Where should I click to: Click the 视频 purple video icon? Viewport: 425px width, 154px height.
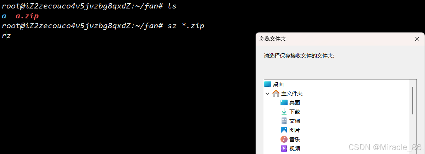point(284,148)
